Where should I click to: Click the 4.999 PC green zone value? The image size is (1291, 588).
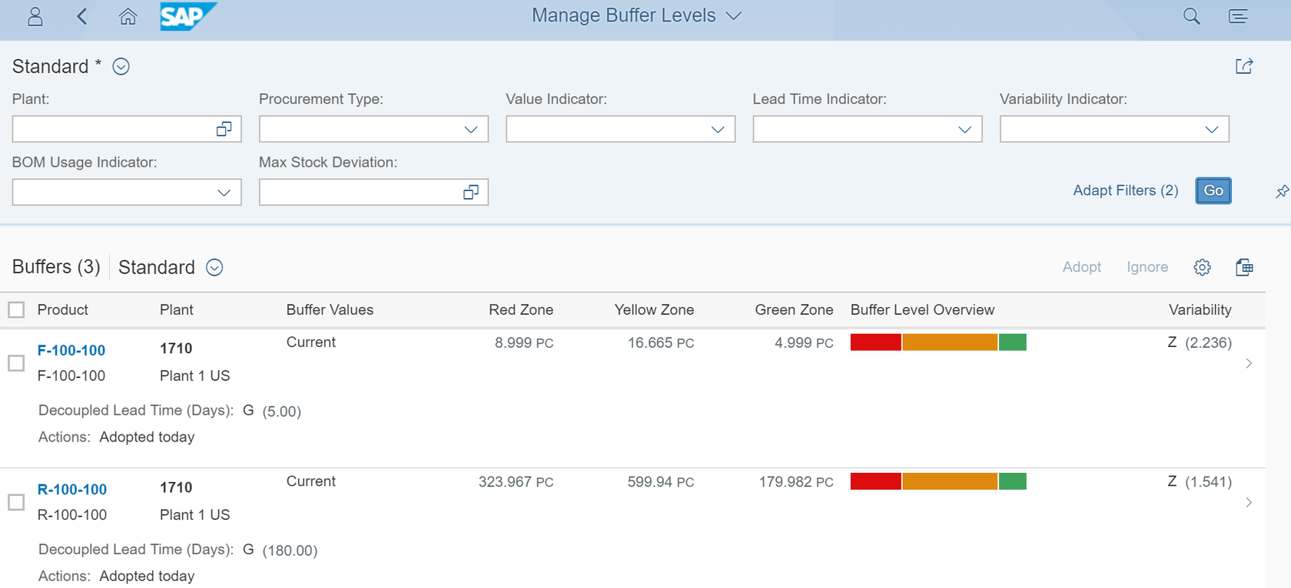[x=804, y=342]
